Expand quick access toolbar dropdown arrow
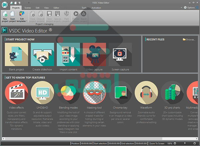The width and height of the screenshot is (200, 146). 29,3
